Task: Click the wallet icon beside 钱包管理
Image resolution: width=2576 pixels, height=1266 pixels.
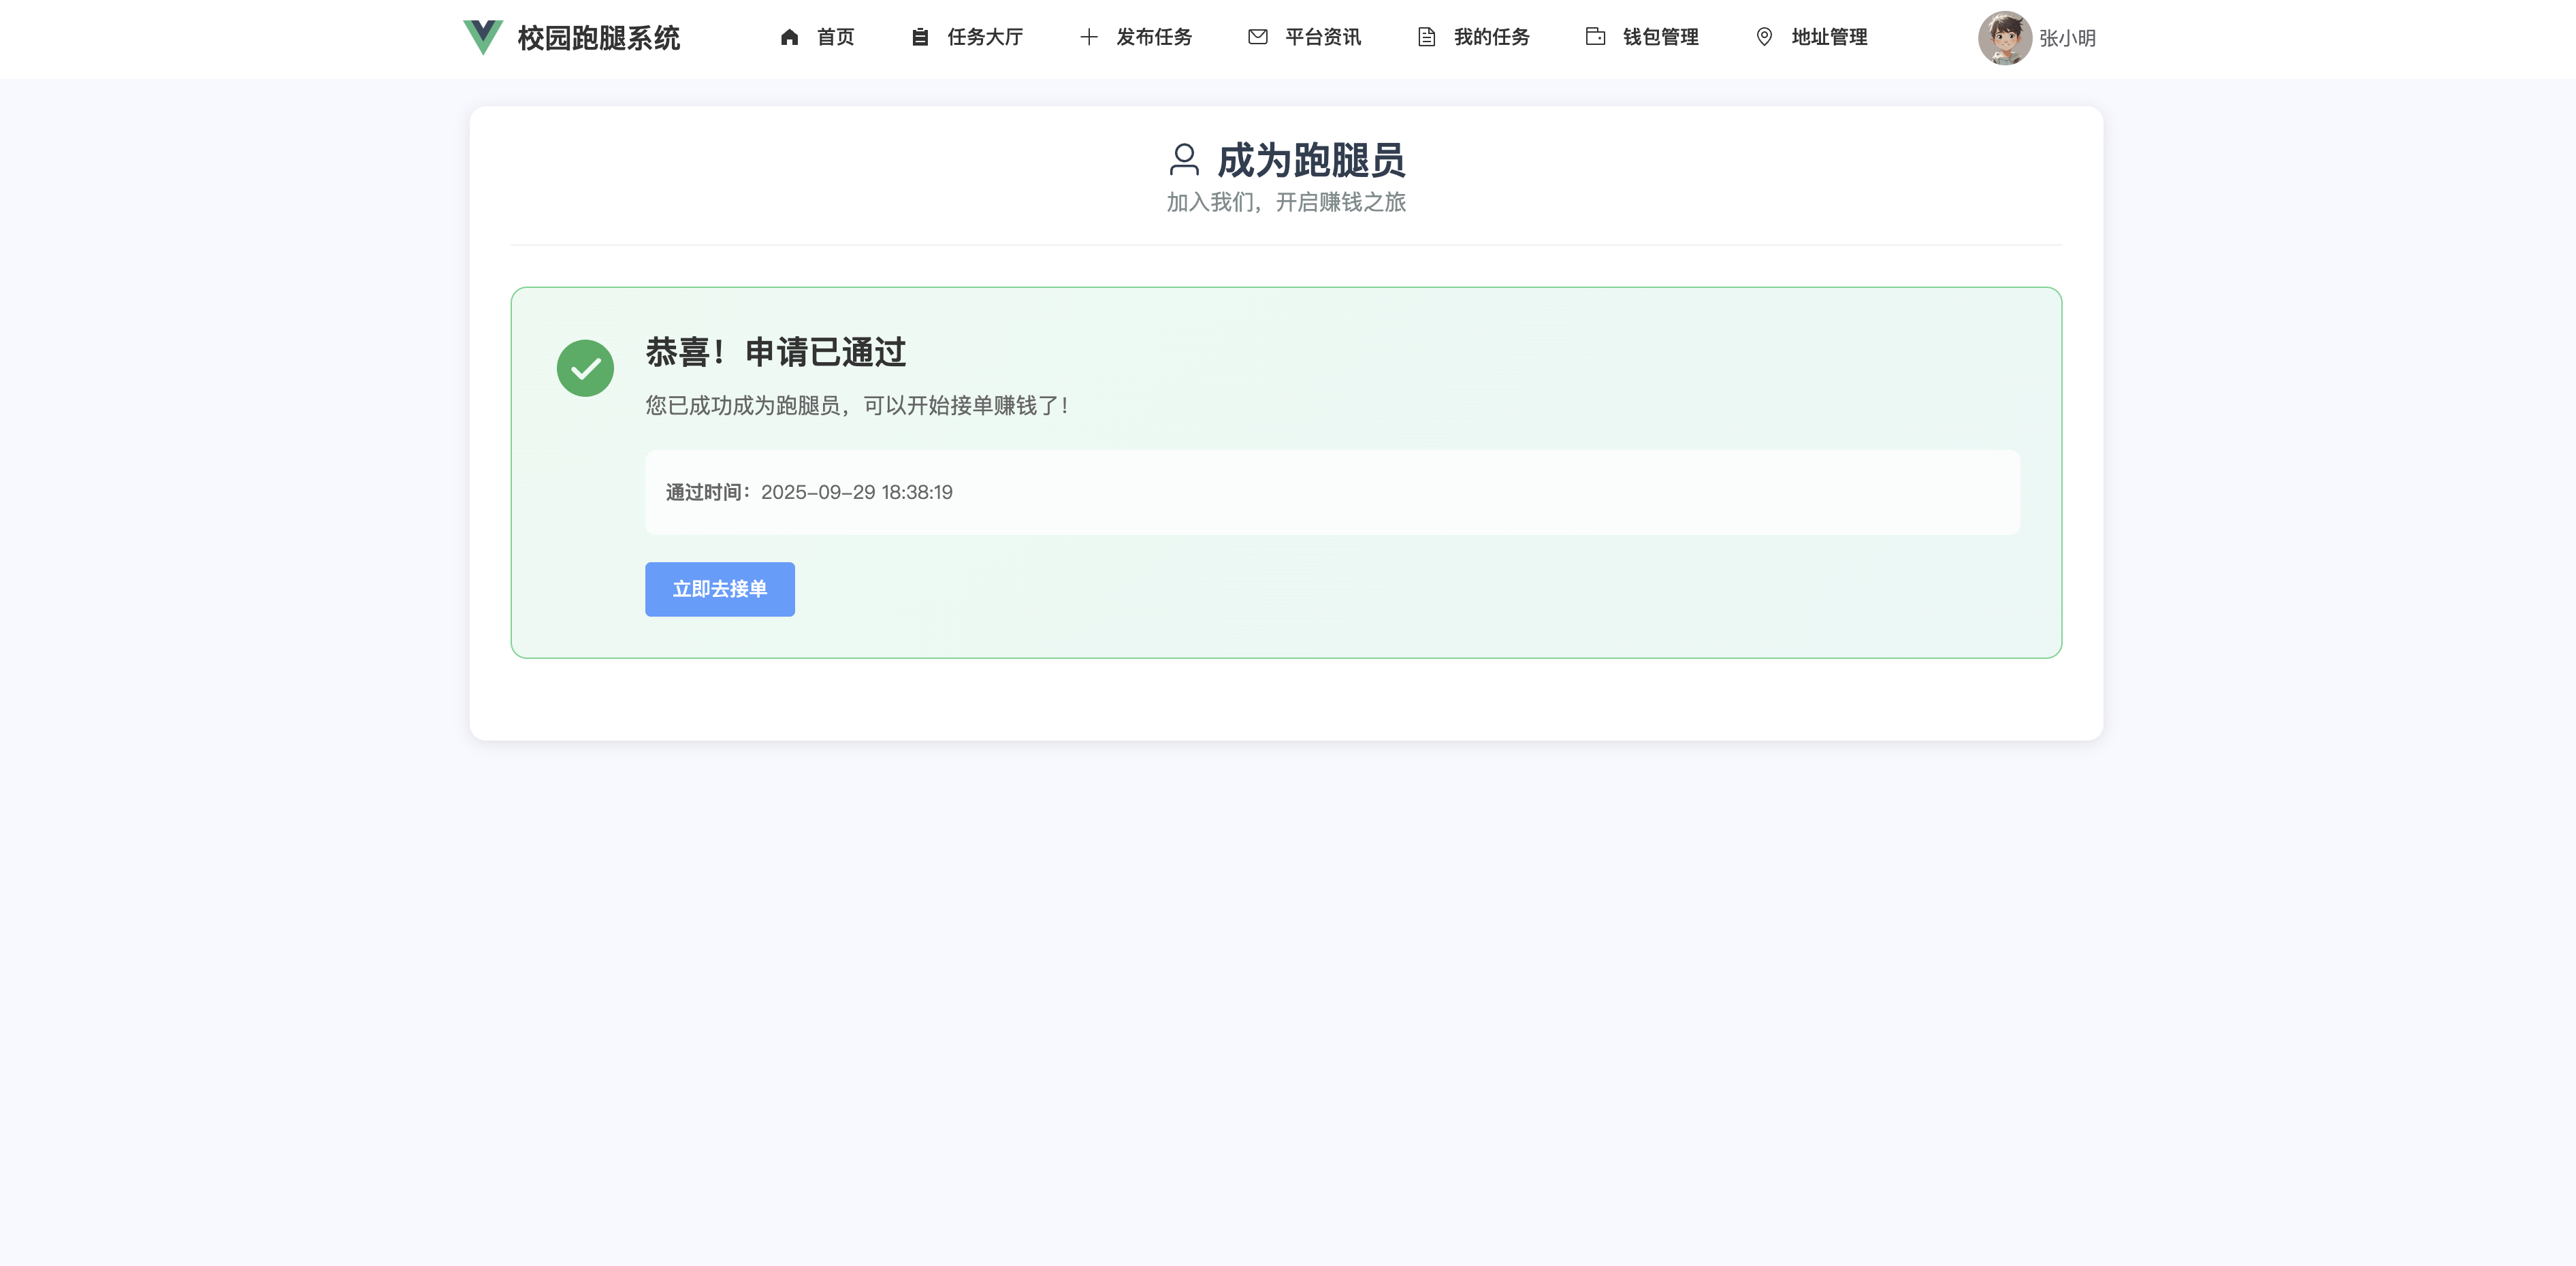Action: pyautogui.click(x=1595, y=37)
